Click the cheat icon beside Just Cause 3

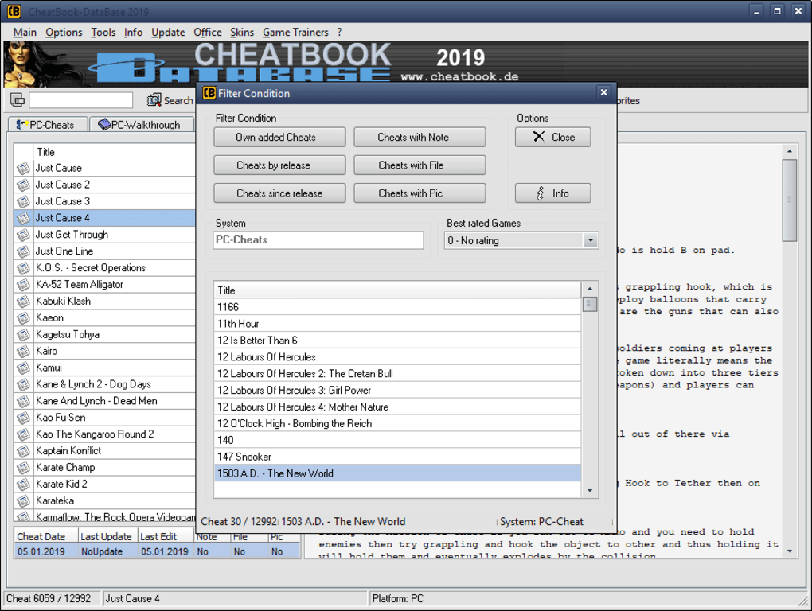coord(23,201)
